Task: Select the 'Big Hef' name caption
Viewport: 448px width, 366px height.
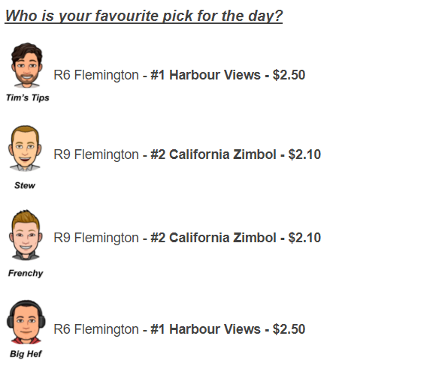Action: [x=26, y=354]
